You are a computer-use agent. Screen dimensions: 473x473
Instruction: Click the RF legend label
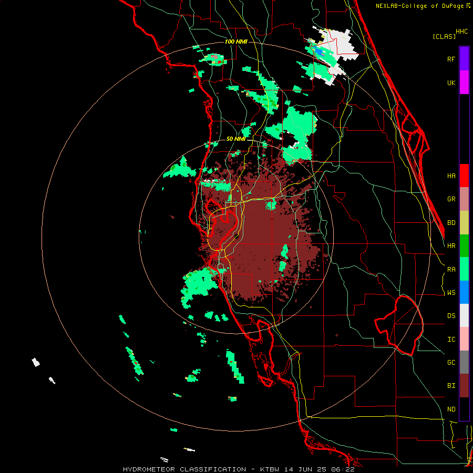[451, 59]
